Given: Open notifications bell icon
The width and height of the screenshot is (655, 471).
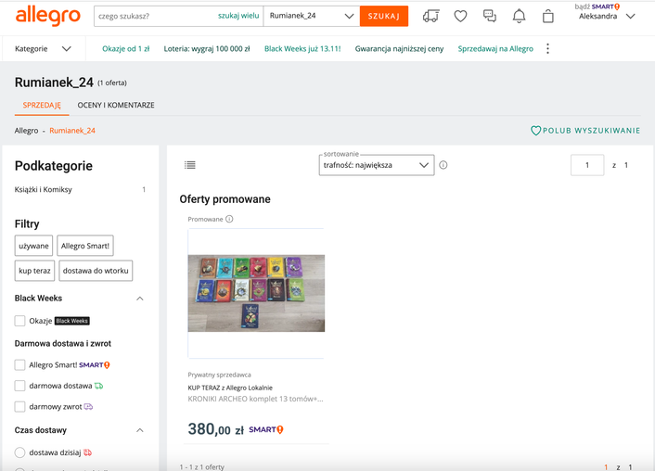Looking at the screenshot, I should 520,16.
